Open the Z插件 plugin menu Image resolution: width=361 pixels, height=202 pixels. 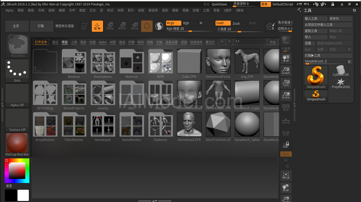point(228,11)
